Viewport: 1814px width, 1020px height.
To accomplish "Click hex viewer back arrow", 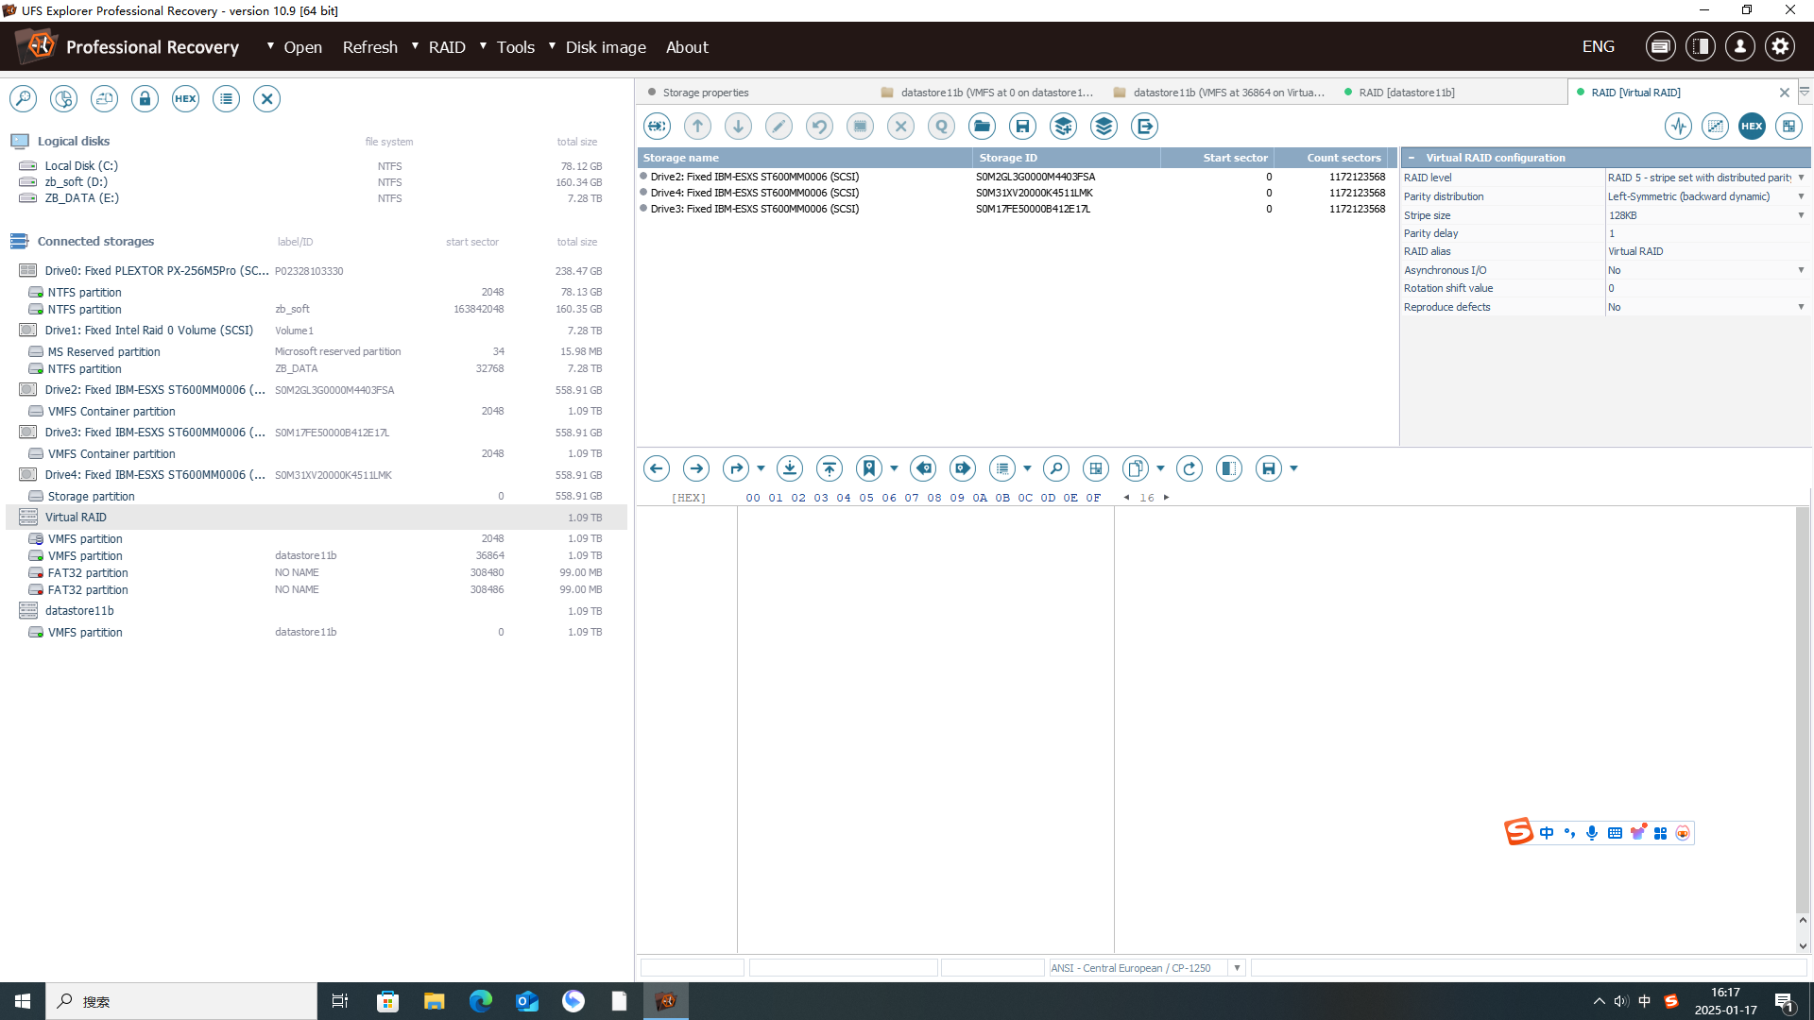I will point(657,468).
